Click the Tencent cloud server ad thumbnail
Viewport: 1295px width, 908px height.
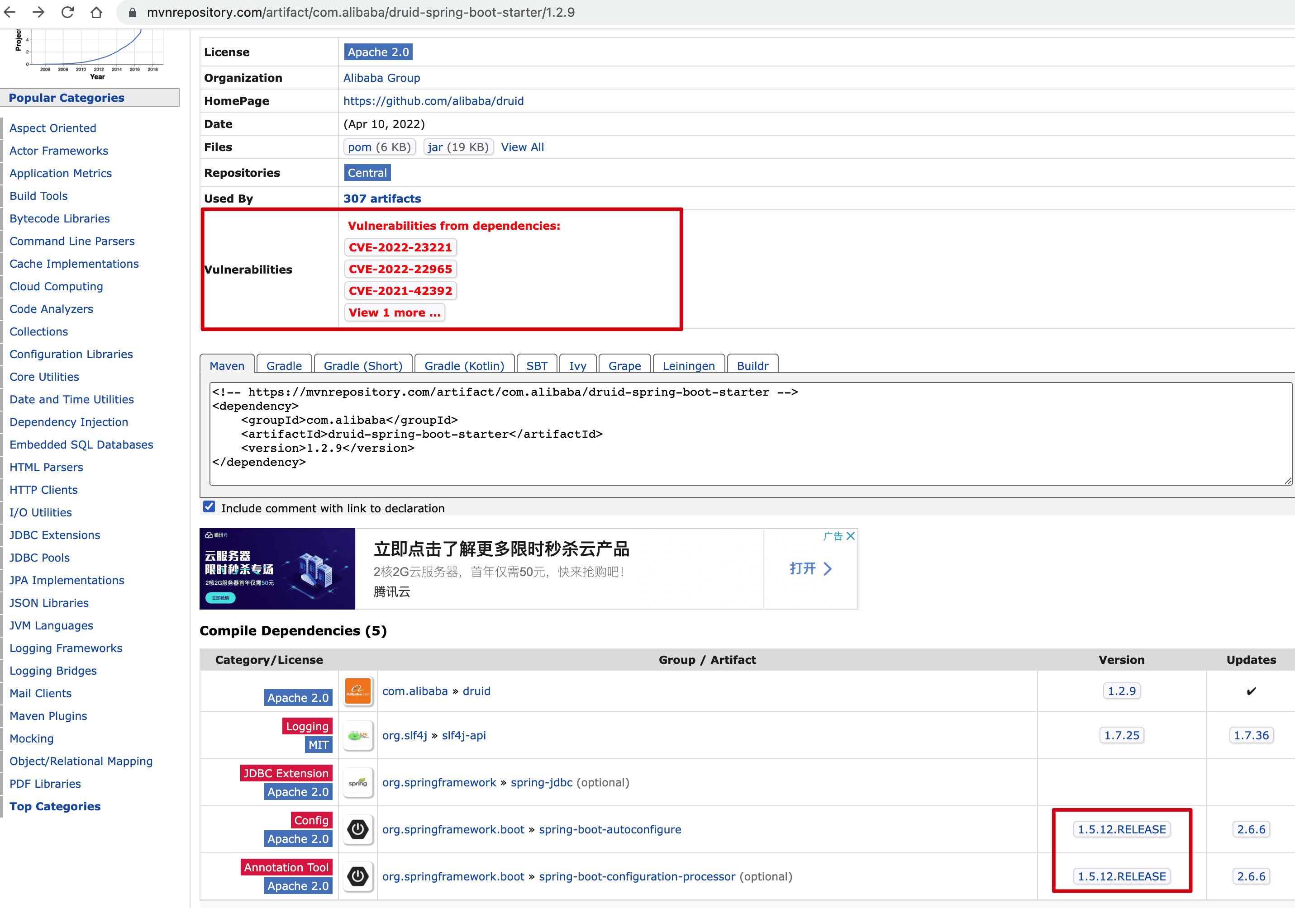tap(277, 568)
